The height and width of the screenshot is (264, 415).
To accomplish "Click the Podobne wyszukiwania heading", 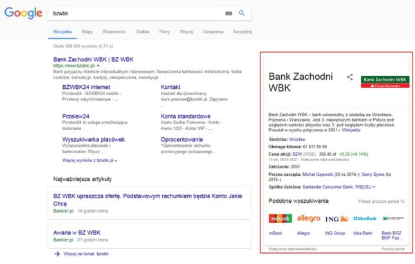I will click(x=299, y=201).
